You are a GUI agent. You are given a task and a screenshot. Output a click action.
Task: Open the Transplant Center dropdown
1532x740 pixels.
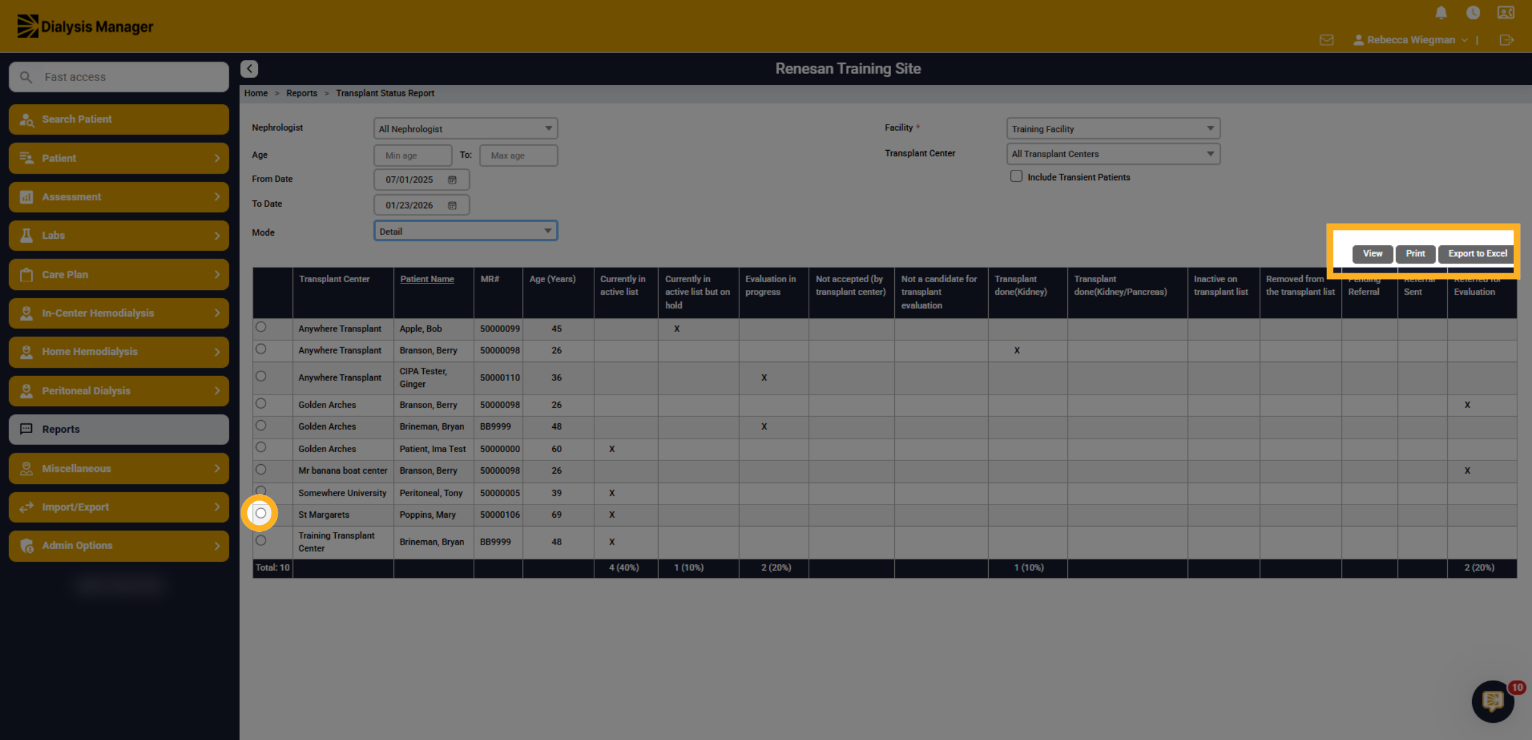[1113, 154]
